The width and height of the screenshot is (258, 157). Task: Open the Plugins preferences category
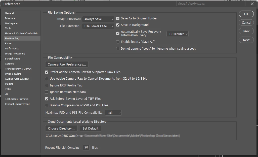click(x=22, y=84)
